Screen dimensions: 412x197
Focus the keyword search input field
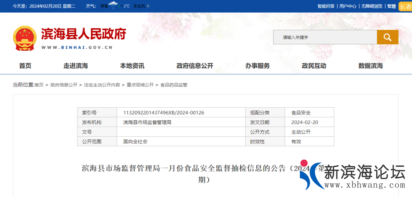(325, 37)
